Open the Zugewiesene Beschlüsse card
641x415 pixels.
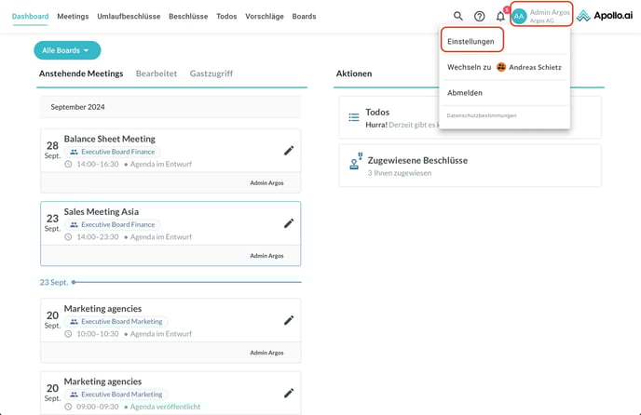(x=469, y=165)
